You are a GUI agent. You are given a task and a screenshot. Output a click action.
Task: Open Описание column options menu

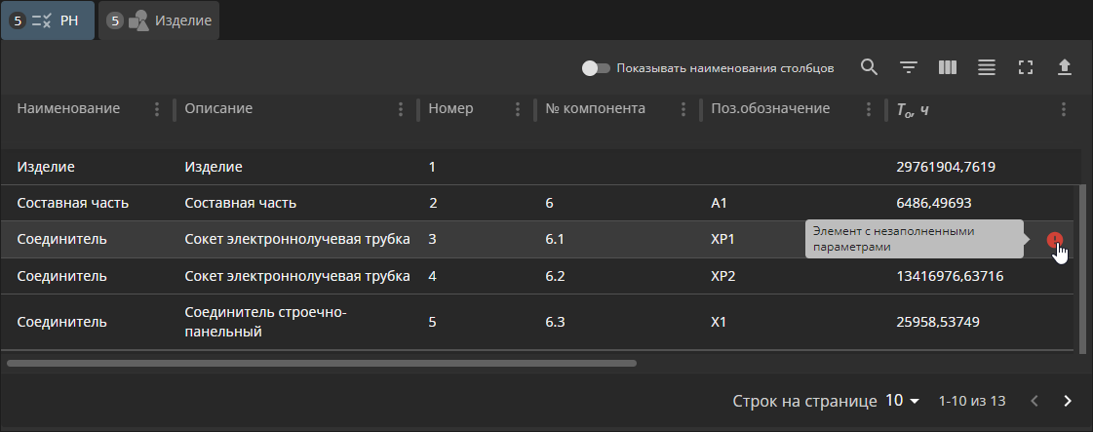[x=401, y=108]
